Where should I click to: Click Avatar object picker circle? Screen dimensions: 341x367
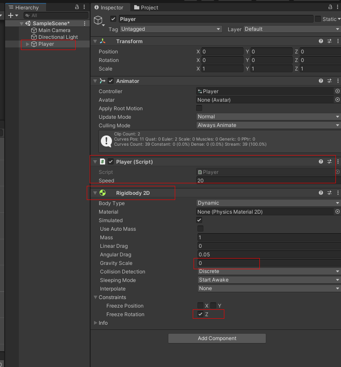[x=338, y=100]
